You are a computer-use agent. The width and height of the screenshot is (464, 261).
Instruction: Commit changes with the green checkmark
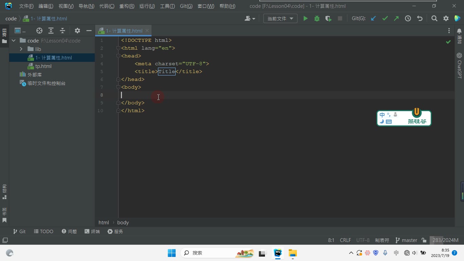click(385, 19)
